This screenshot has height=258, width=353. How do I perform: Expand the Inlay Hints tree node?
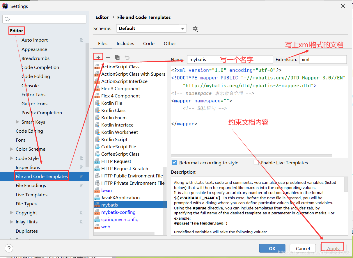pos(12,222)
